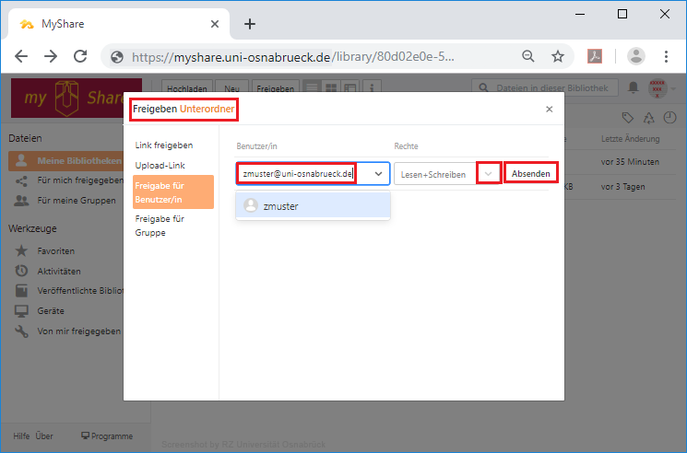Open the Favoriten sidebar item
Image resolution: width=687 pixels, height=453 pixels.
[x=55, y=250]
